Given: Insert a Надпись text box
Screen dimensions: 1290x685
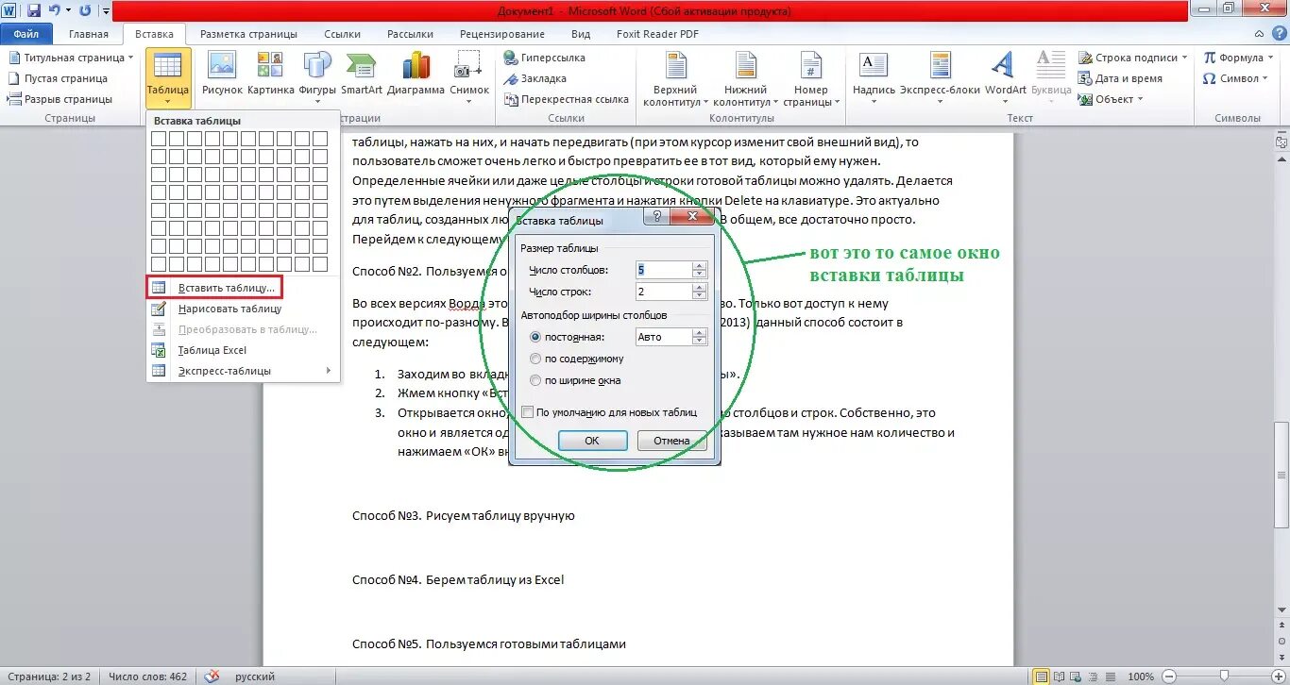Looking at the screenshot, I should click(874, 76).
